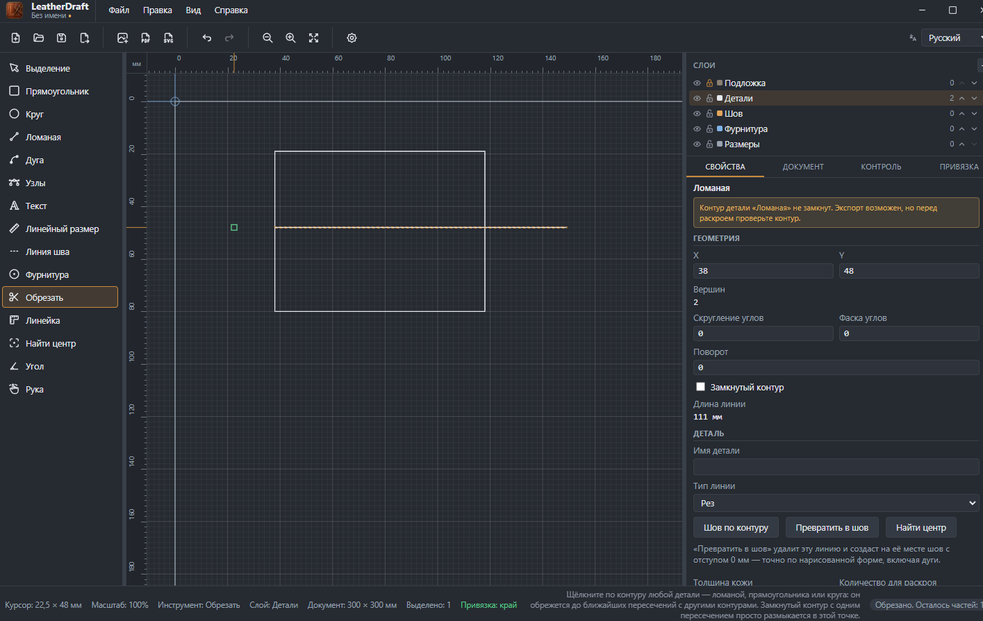The image size is (983, 621).
Task: Toggle visibility of the Шов layer
Action: [697, 114]
